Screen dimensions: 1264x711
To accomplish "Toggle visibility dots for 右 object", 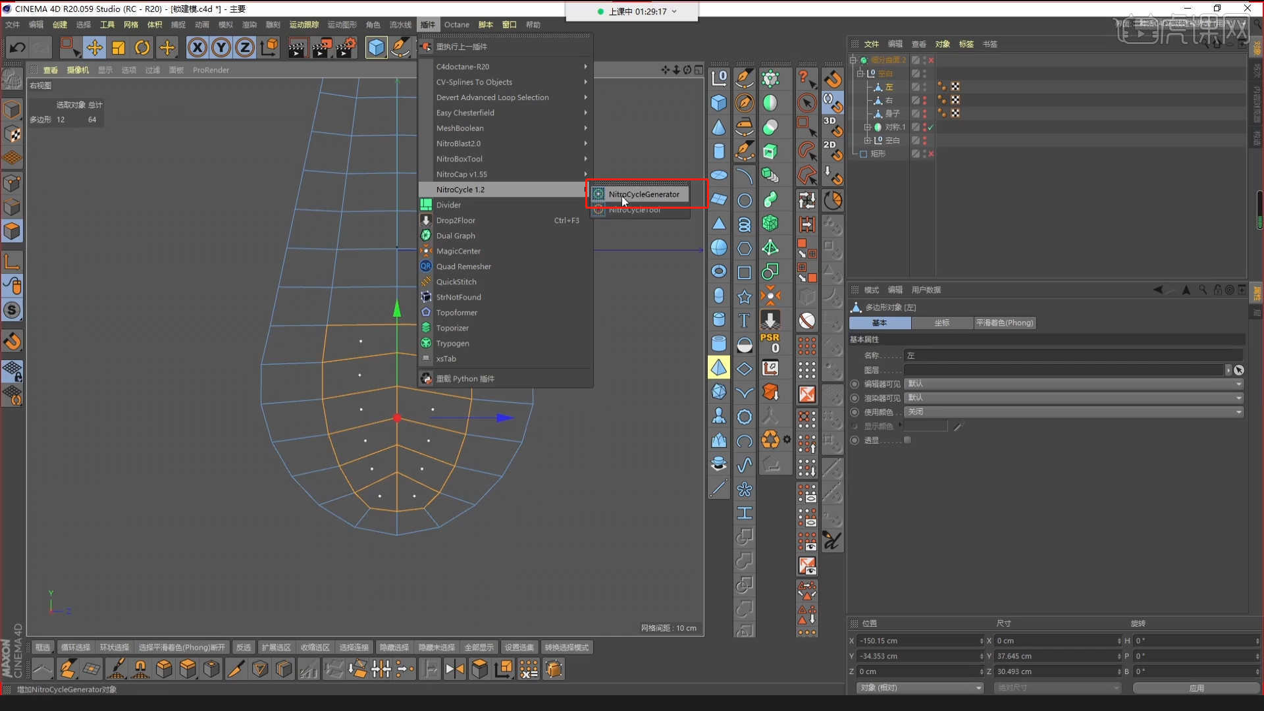I will 924,100.
